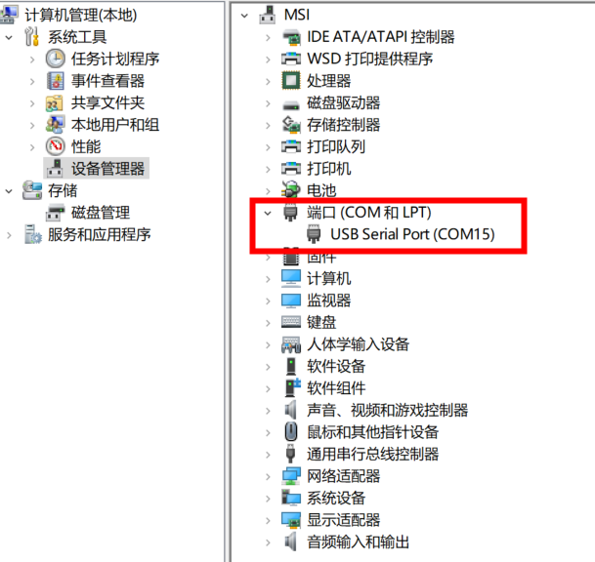
Task: Click the Task Scheduler clock icon
Action: click(56, 59)
